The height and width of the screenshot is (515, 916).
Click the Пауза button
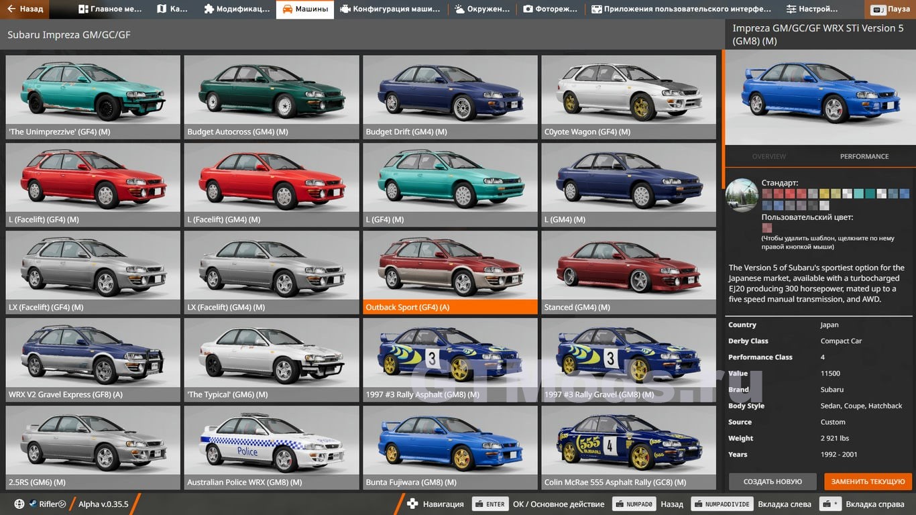[x=891, y=9]
